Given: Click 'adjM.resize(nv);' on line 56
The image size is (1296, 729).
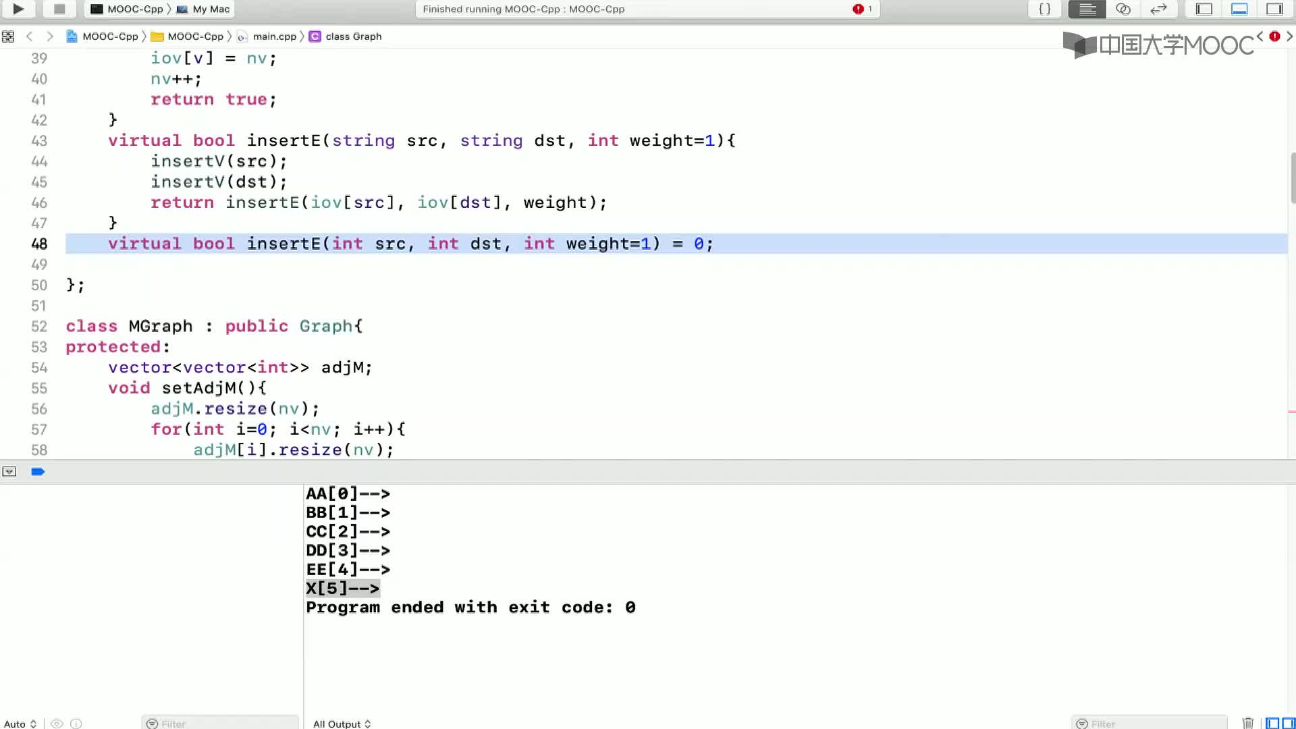Looking at the screenshot, I should [235, 409].
